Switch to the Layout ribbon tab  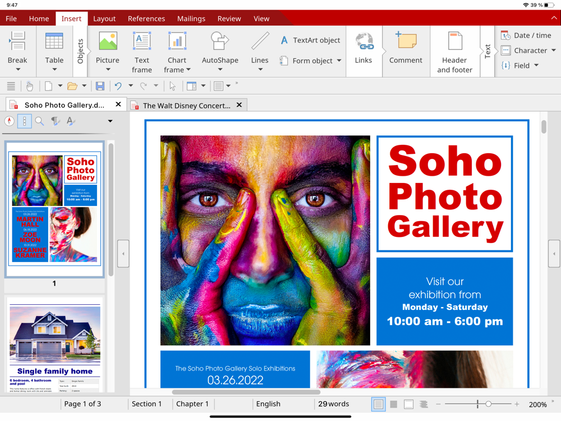click(104, 19)
